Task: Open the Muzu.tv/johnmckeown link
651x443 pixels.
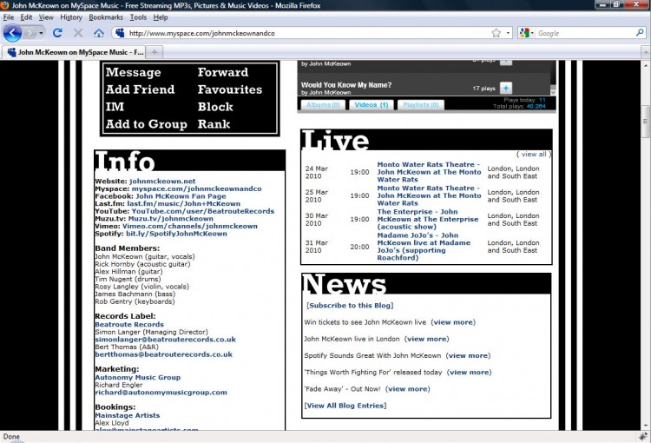Action: [x=171, y=219]
